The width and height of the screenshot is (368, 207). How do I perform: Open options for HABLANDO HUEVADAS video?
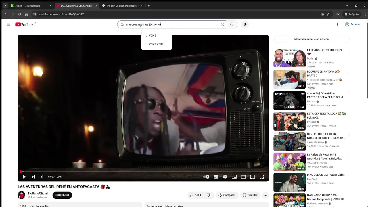(349, 196)
